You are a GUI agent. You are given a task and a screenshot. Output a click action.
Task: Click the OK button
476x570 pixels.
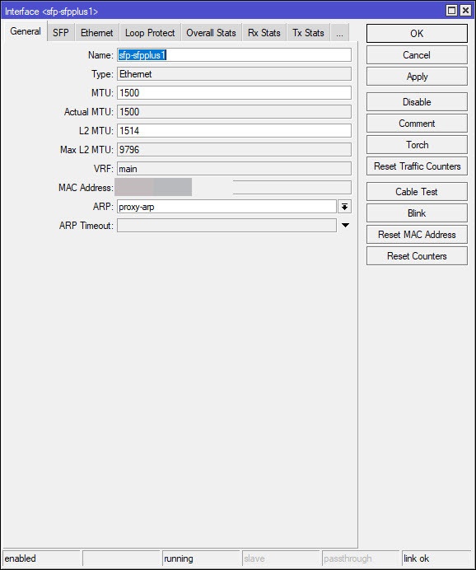point(417,34)
